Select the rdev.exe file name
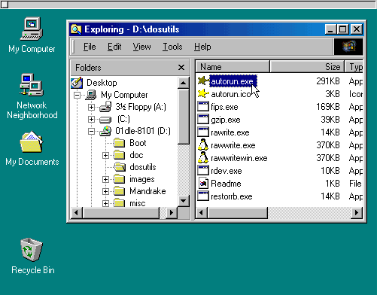The width and height of the screenshot is (377, 295). click(227, 171)
